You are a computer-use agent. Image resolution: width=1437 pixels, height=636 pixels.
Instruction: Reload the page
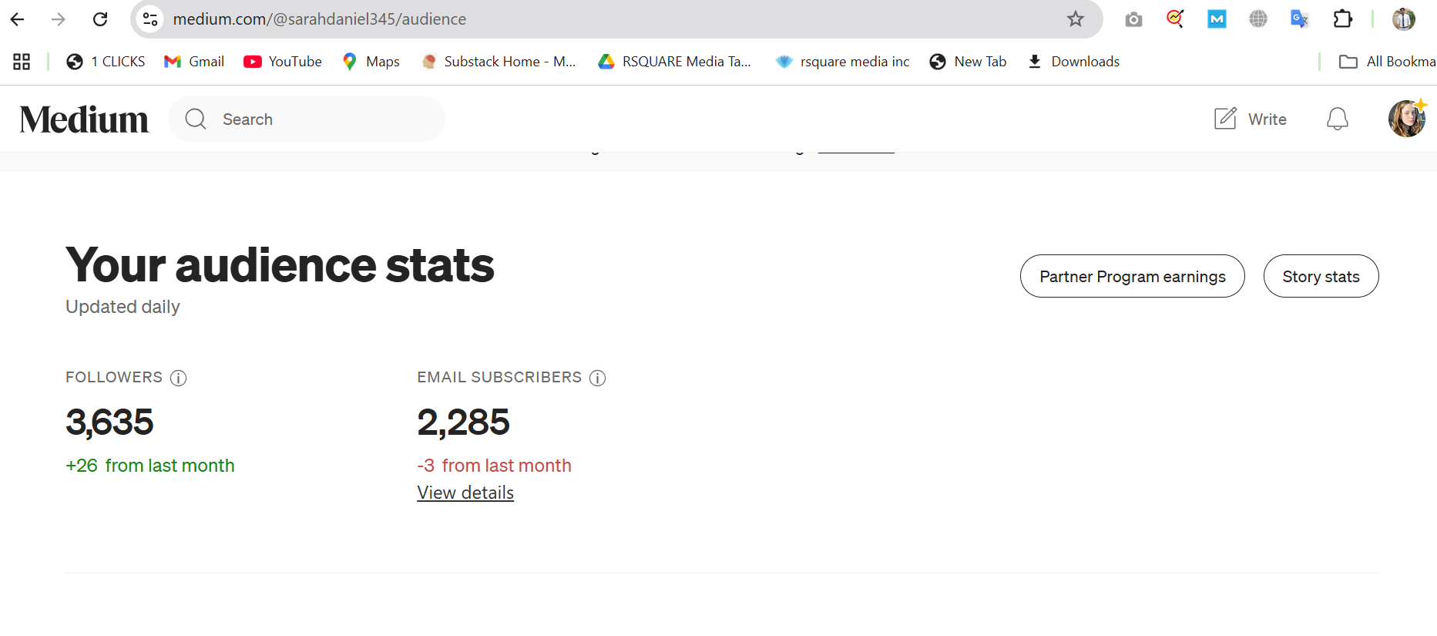pyautogui.click(x=100, y=19)
